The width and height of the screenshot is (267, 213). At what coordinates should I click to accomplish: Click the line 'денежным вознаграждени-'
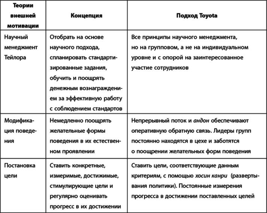(x=86, y=89)
